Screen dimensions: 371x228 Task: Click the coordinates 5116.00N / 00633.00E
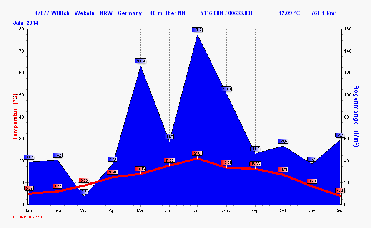[227, 13]
